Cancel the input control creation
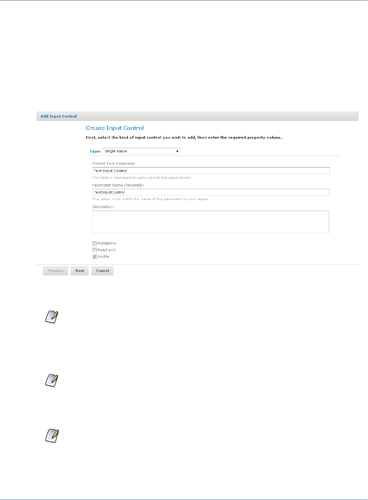The height and width of the screenshot is (500, 368). click(x=102, y=271)
